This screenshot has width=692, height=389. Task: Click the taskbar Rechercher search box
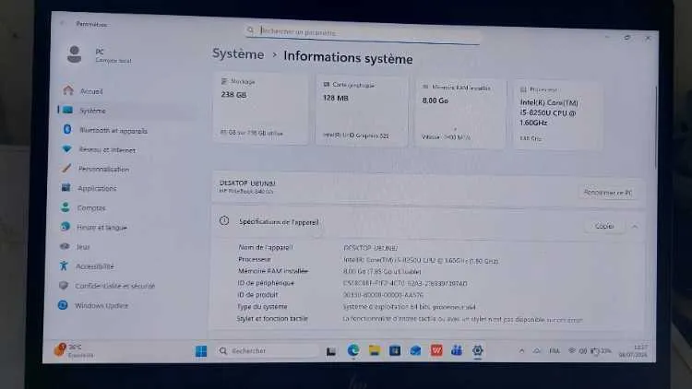(268, 351)
